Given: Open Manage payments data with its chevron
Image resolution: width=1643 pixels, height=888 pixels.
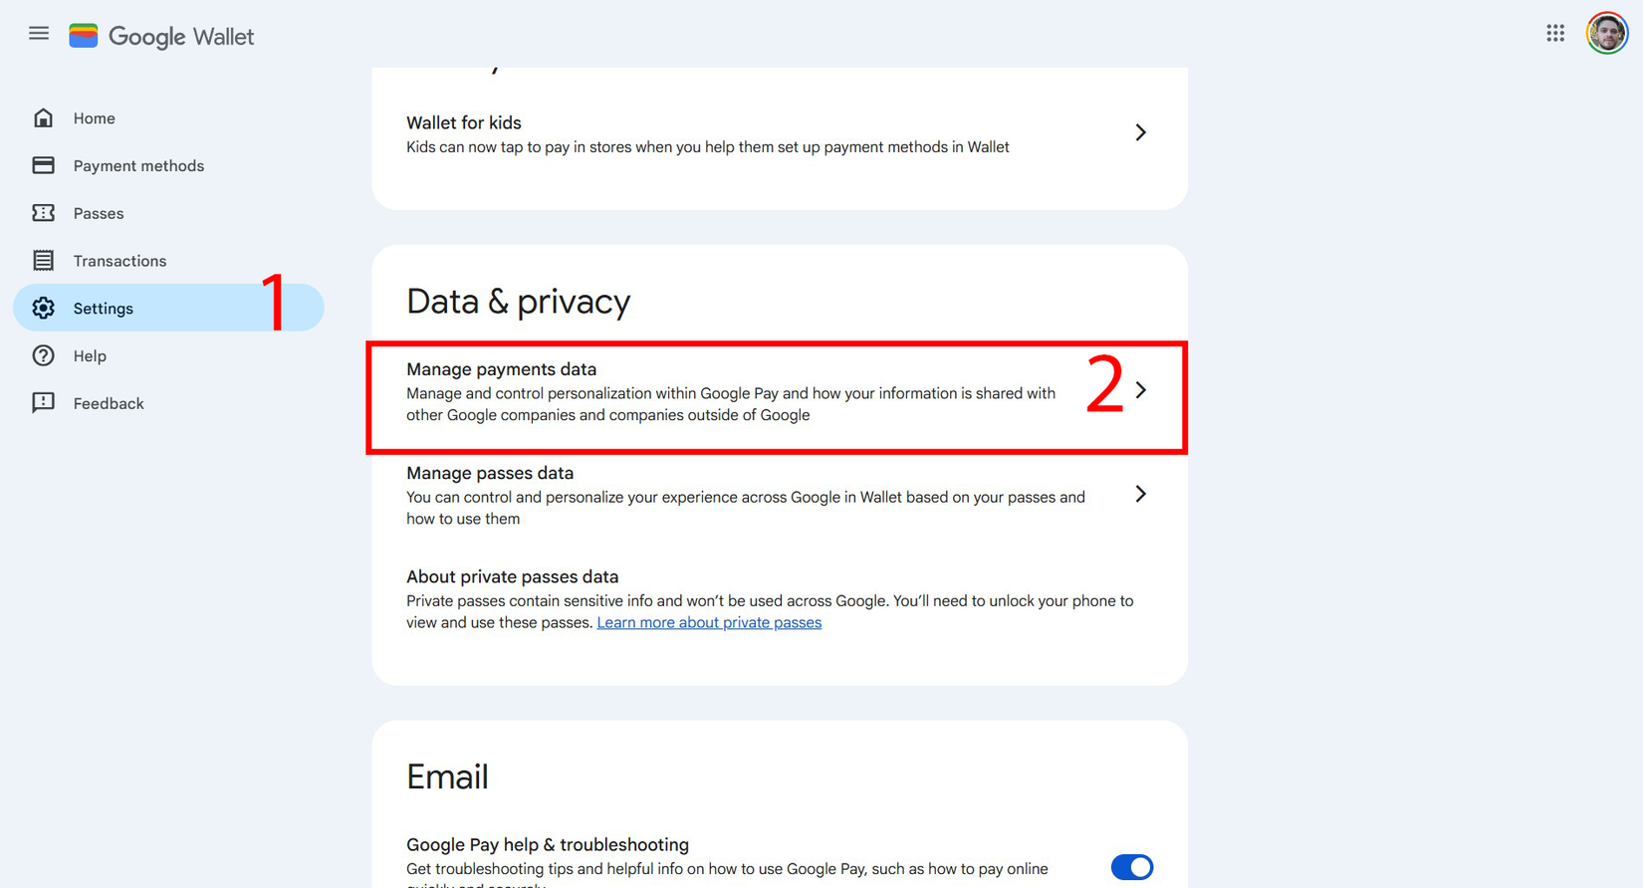Looking at the screenshot, I should (x=1141, y=390).
